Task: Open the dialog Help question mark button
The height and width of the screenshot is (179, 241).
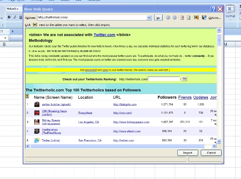Action: click(213, 9)
